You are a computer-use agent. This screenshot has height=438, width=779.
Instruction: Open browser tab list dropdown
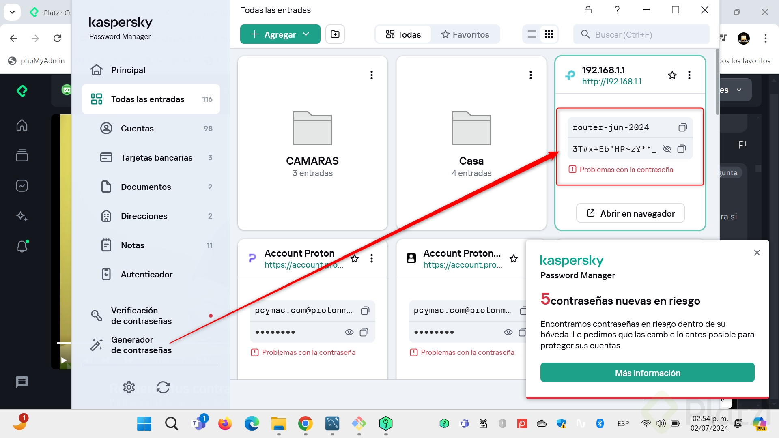point(12,12)
